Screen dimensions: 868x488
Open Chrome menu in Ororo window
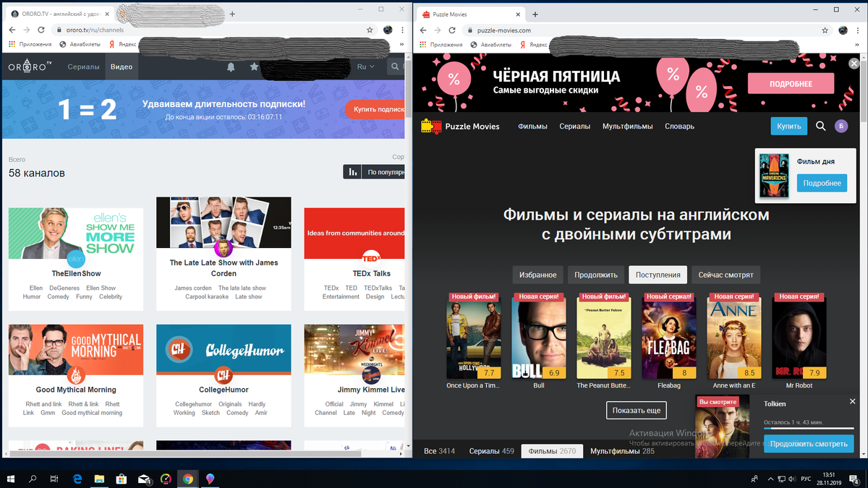coord(403,30)
